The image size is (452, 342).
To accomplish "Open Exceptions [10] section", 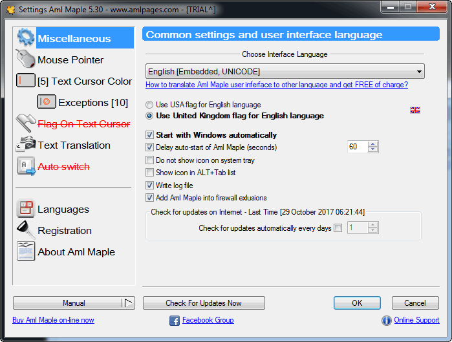I will (x=93, y=103).
